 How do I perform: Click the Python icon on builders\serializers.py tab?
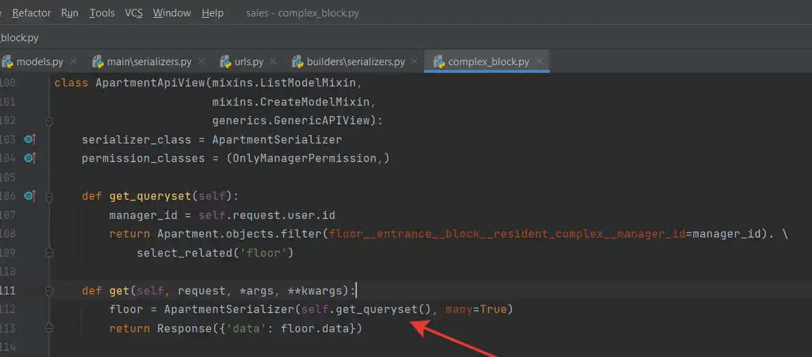(x=297, y=62)
